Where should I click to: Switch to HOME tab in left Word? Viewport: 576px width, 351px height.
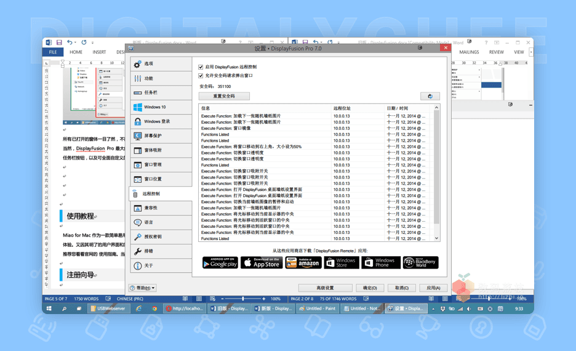point(76,52)
